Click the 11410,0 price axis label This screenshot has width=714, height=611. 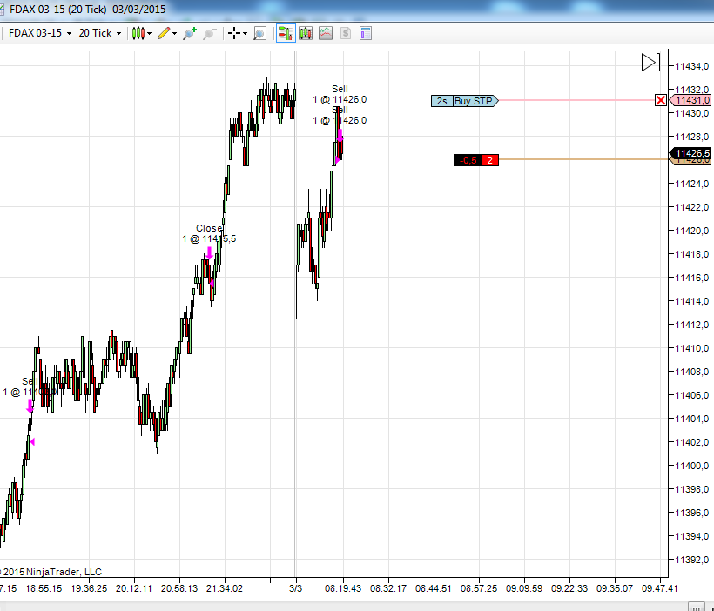[691, 348]
